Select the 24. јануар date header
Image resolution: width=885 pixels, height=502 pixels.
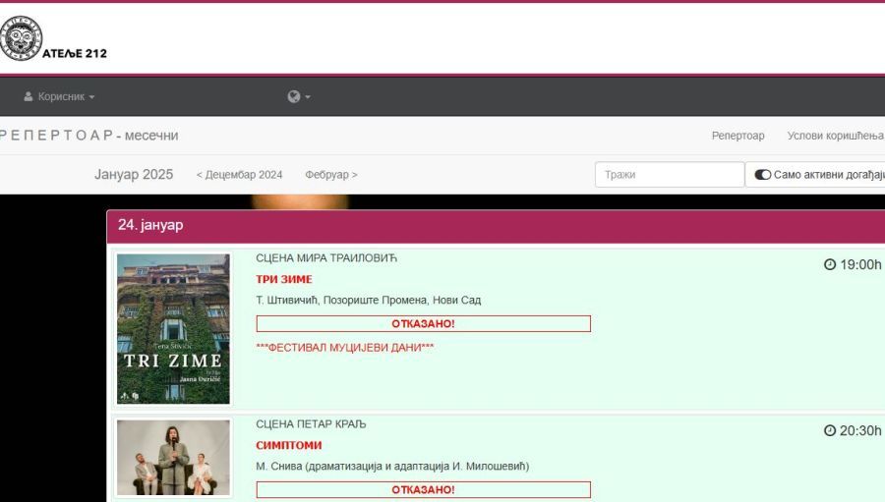pyautogui.click(x=496, y=227)
